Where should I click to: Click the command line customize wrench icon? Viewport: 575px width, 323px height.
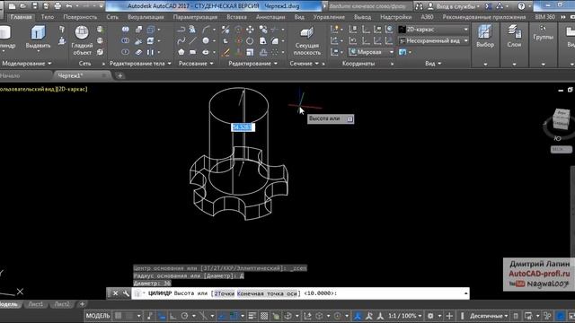tap(126, 293)
